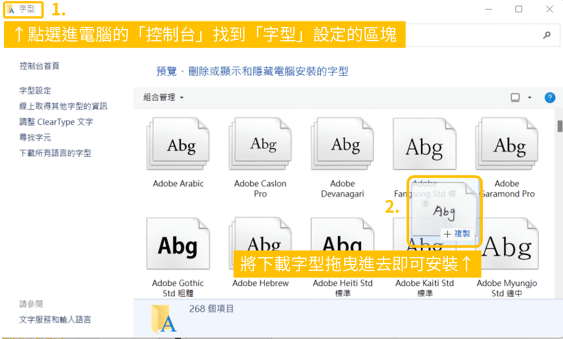563x339 pixels.
Task: Select 尋找字元 in the sidebar
Action: click(x=35, y=138)
